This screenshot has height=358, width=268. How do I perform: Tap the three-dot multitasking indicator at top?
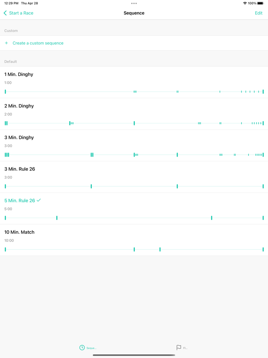[134, 3]
